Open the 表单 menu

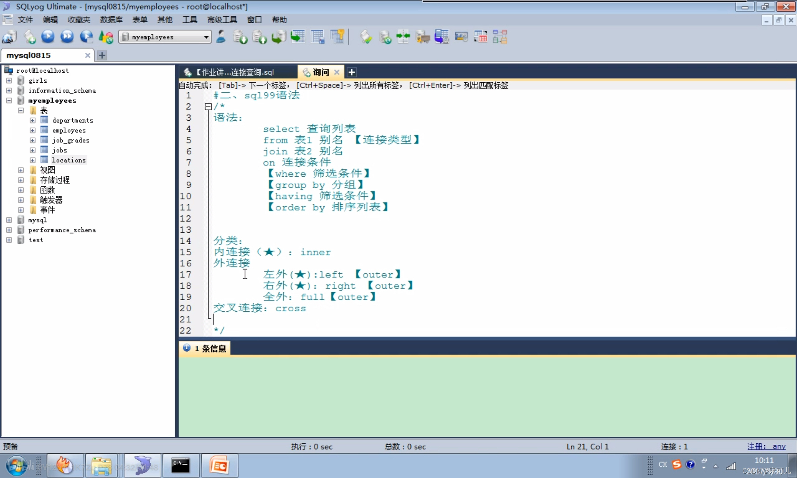pyautogui.click(x=140, y=20)
